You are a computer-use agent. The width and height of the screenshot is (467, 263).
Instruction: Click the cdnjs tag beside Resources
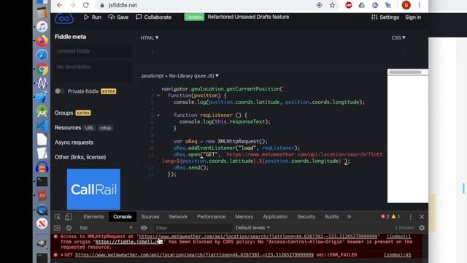pyautogui.click(x=105, y=128)
